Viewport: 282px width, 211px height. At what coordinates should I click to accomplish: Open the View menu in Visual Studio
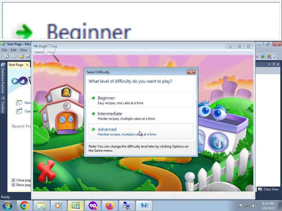(x=23, y=50)
